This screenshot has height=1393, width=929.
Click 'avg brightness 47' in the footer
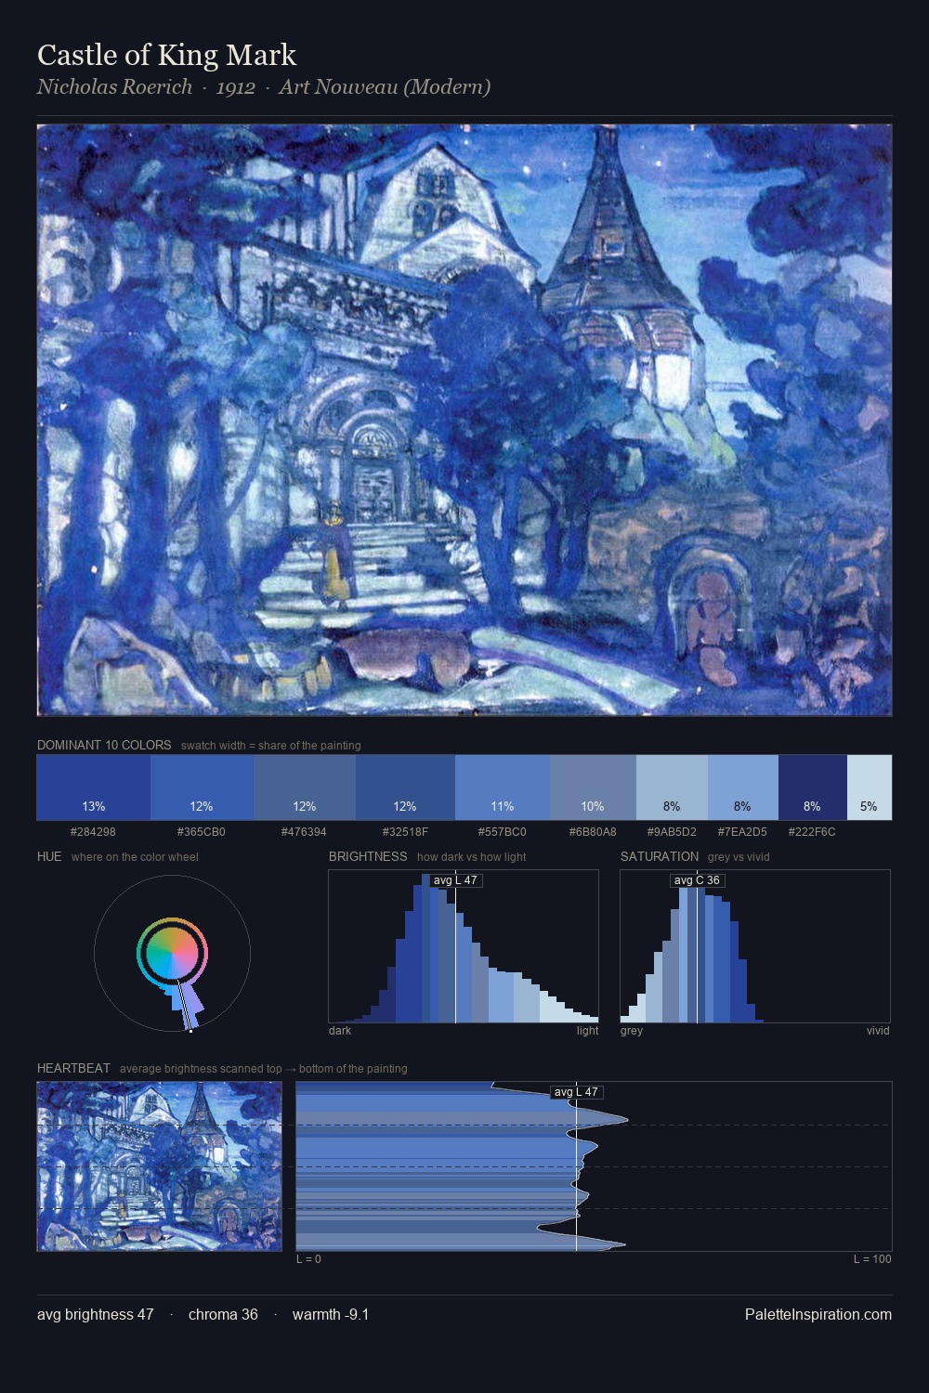[96, 1314]
